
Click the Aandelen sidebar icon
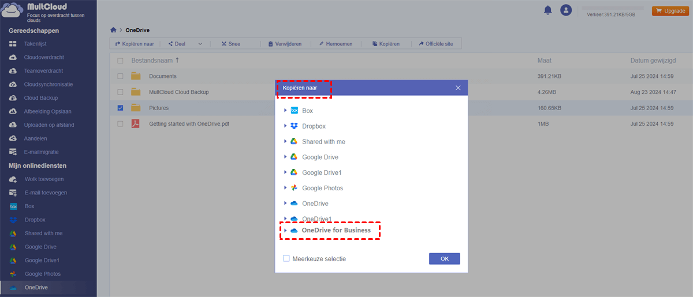coord(13,138)
